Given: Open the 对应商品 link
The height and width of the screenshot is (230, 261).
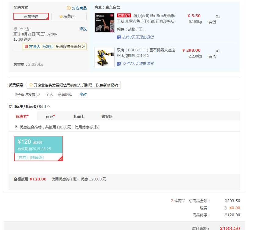Looking at the screenshot, I should coord(79,8).
